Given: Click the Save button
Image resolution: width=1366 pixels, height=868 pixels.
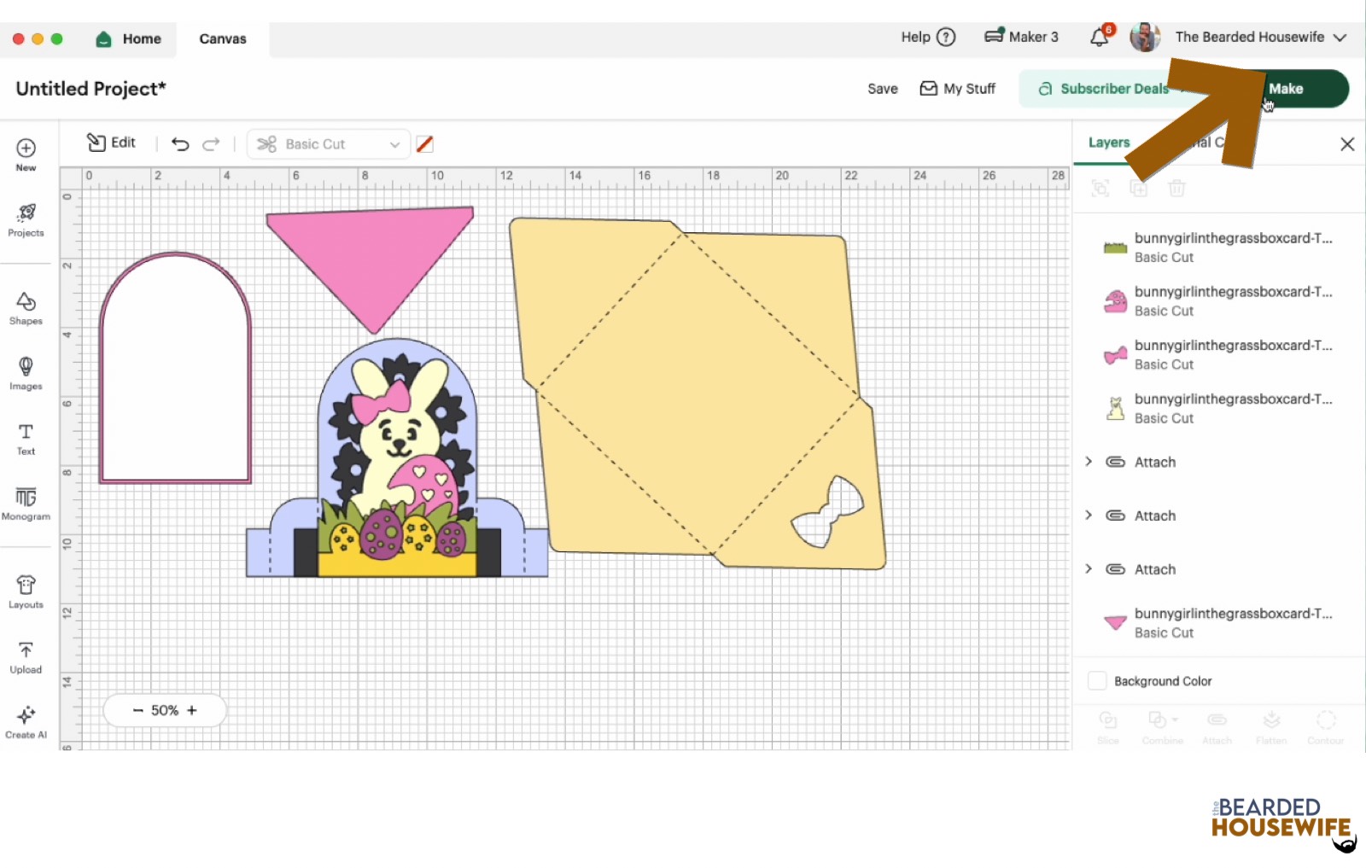Looking at the screenshot, I should click(x=882, y=89).
